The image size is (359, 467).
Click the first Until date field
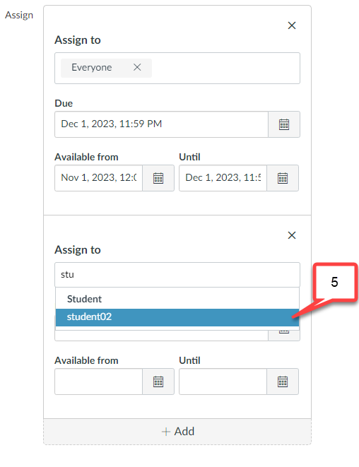223,178
